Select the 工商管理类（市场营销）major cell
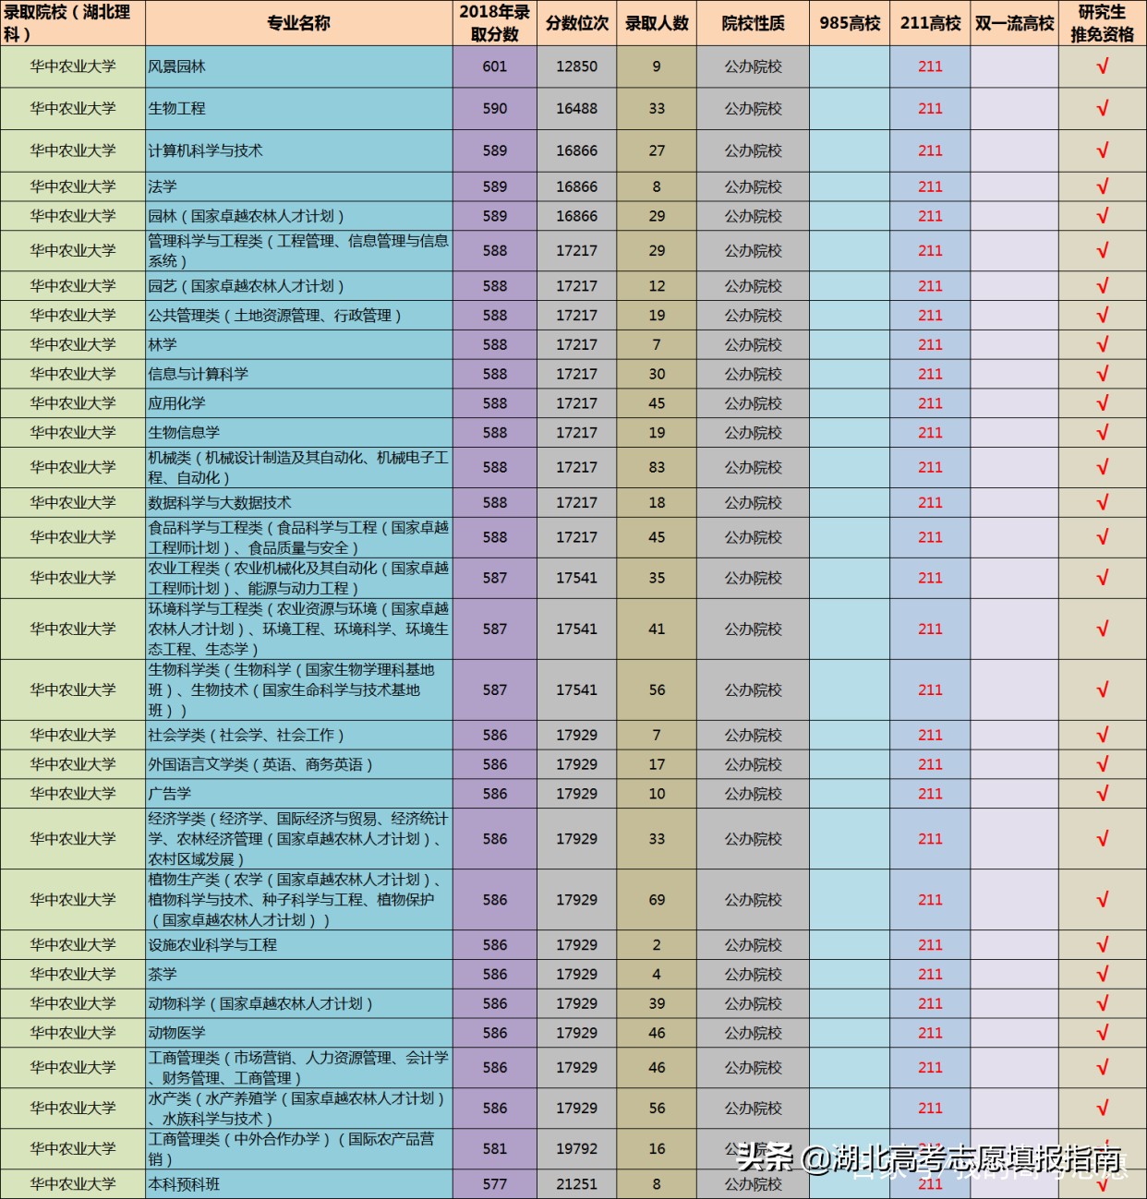 click(298, 1068)
